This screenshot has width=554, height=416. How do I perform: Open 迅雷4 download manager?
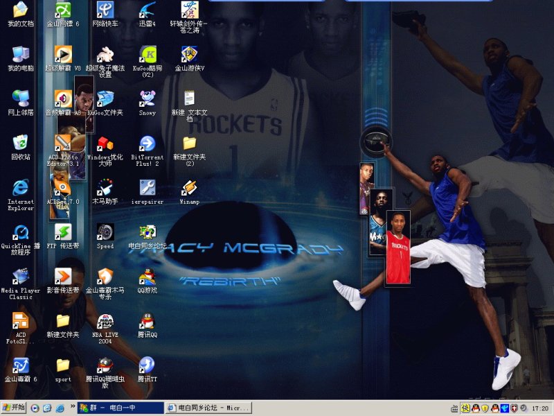pos(146,12)
